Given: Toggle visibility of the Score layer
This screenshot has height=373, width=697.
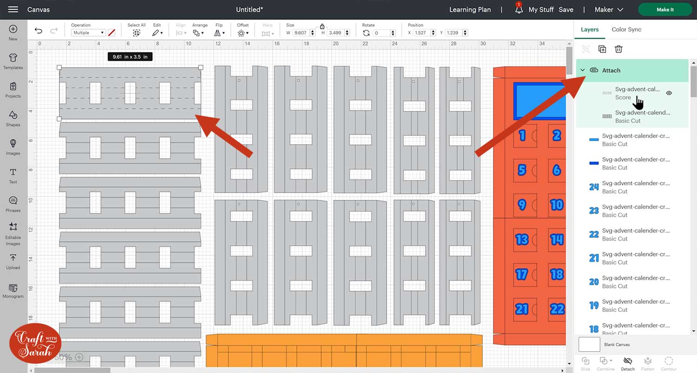Looking at the screenshot, I should click(669, 93).
